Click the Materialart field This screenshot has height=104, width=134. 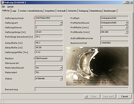coord(49,72)
